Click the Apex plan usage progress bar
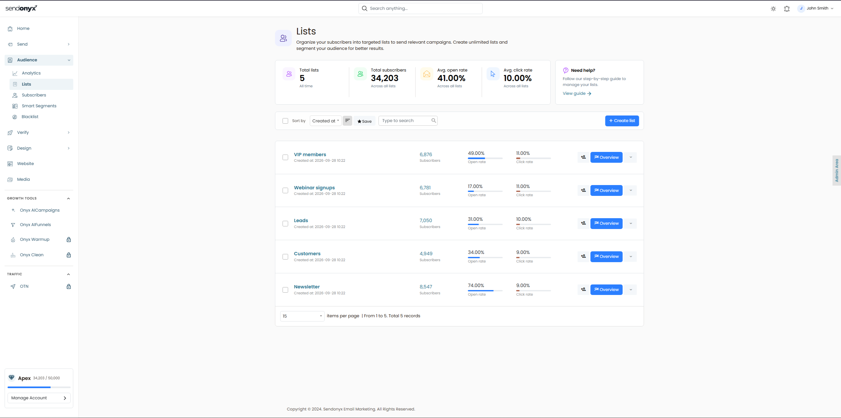841x418 pixels. click(x=39, y=387)
